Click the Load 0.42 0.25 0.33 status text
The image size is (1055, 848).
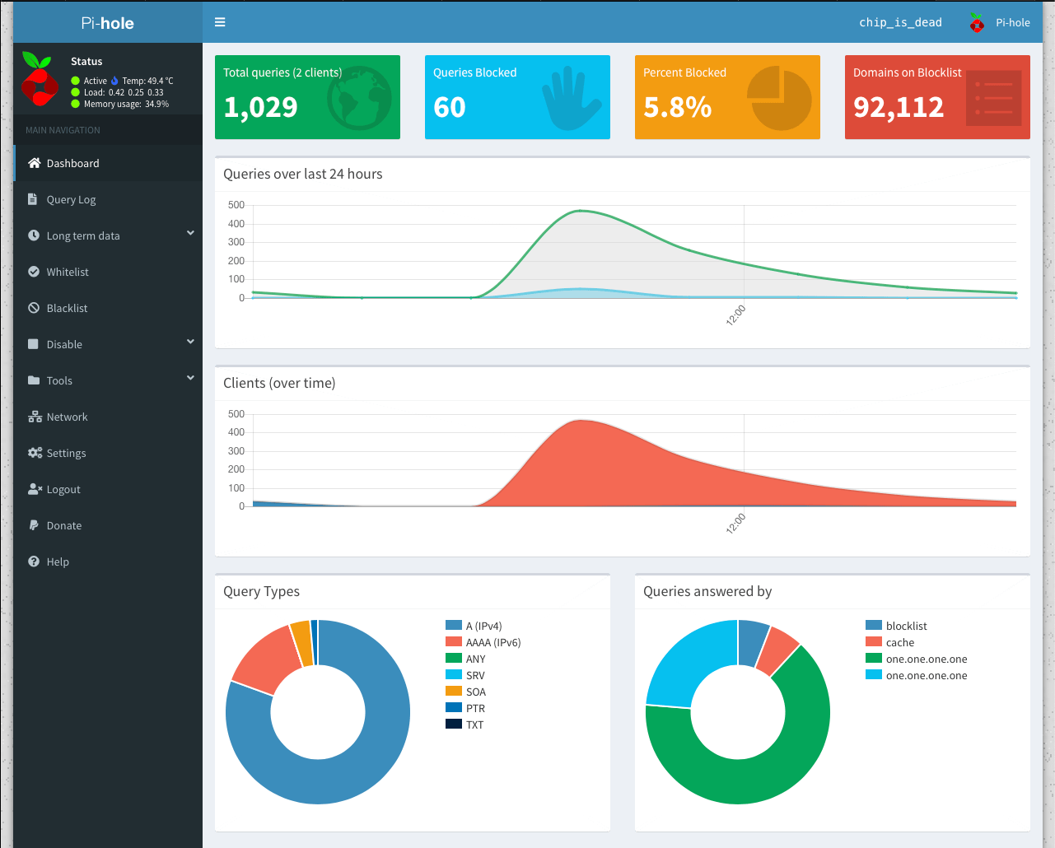(124, 92)
